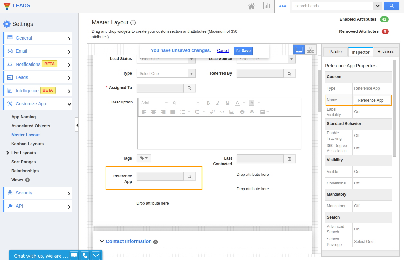The image size is (404, 260).
Task: Open the Type Select One dropdown
Action: (x=166, y=74)
